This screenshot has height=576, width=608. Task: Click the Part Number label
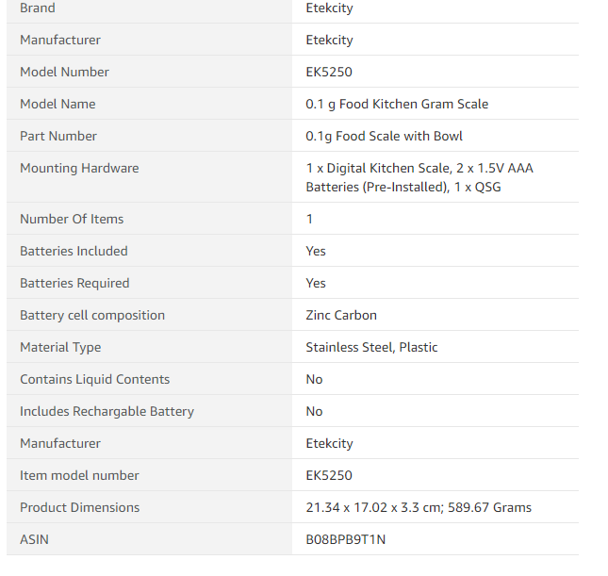[x=58, y=136]
